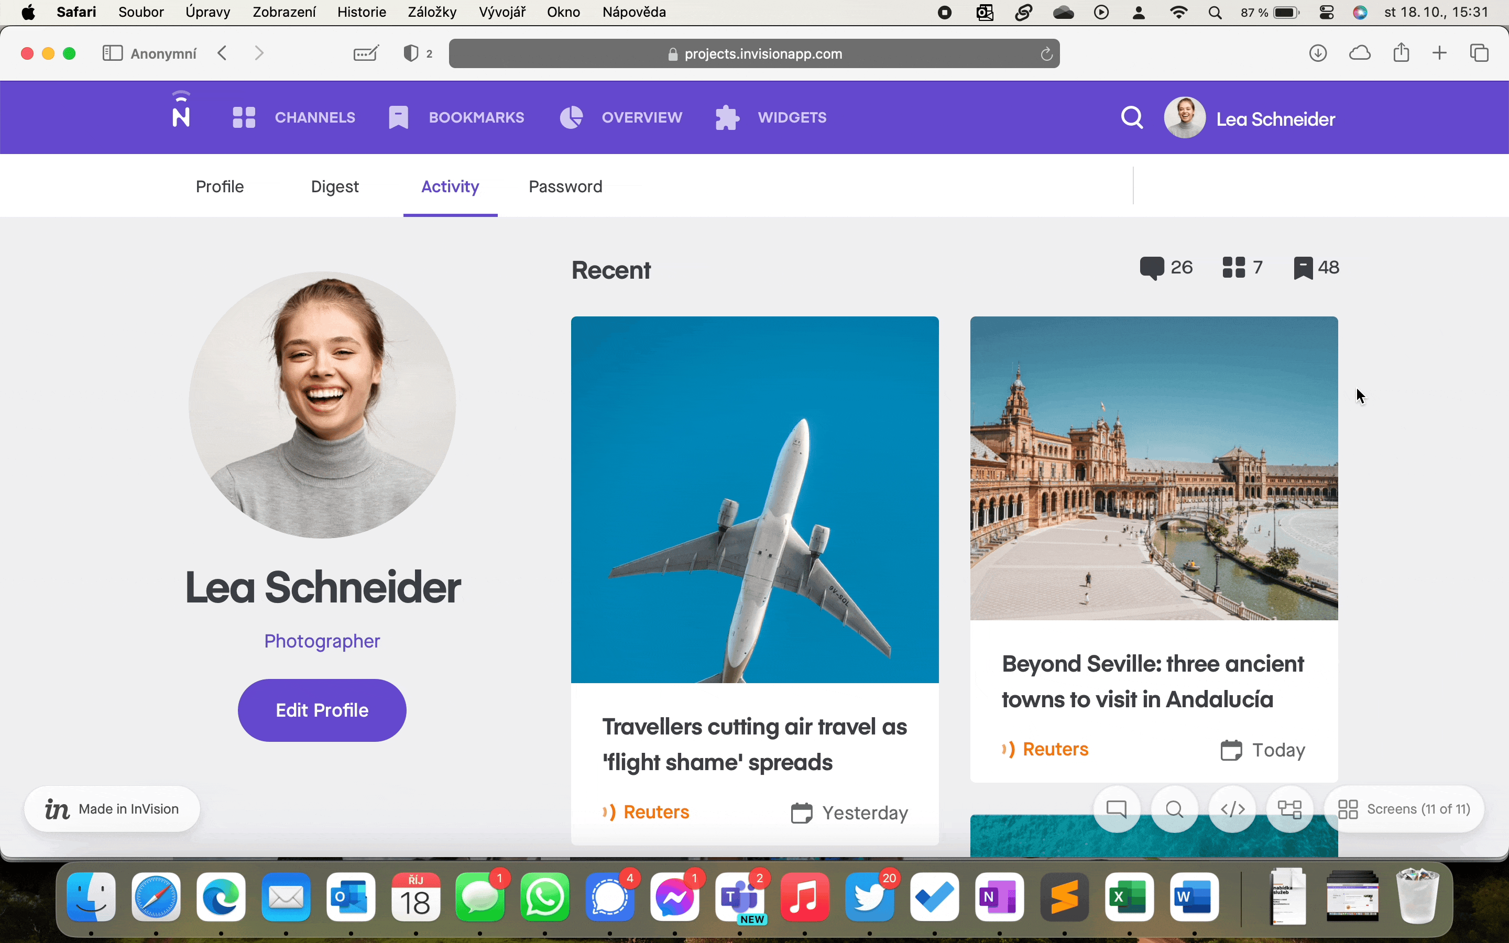Open the InVision comment mode icon
Screen dimensions: 1509x943
[x=1116, y=809]
